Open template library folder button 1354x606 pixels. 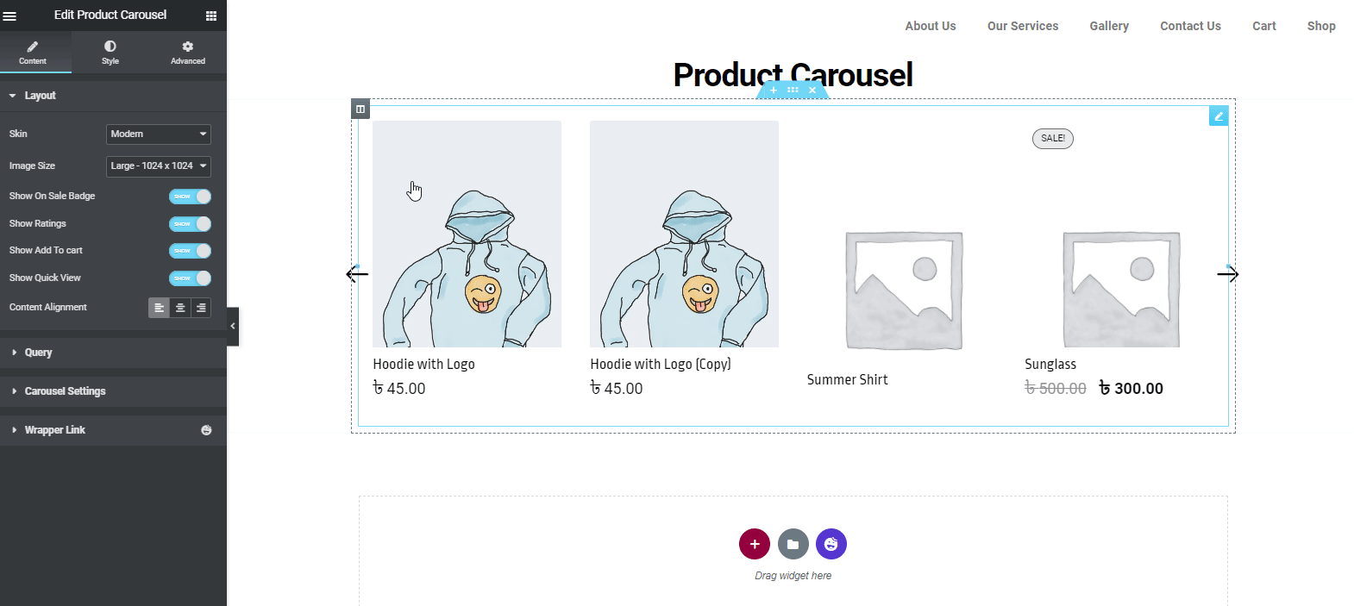793,544
